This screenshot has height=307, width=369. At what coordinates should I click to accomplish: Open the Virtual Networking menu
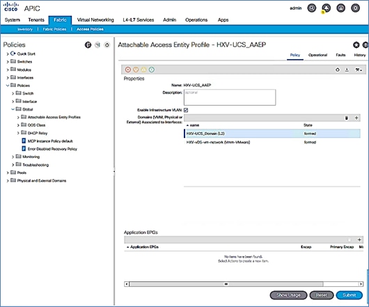point(95,20)
